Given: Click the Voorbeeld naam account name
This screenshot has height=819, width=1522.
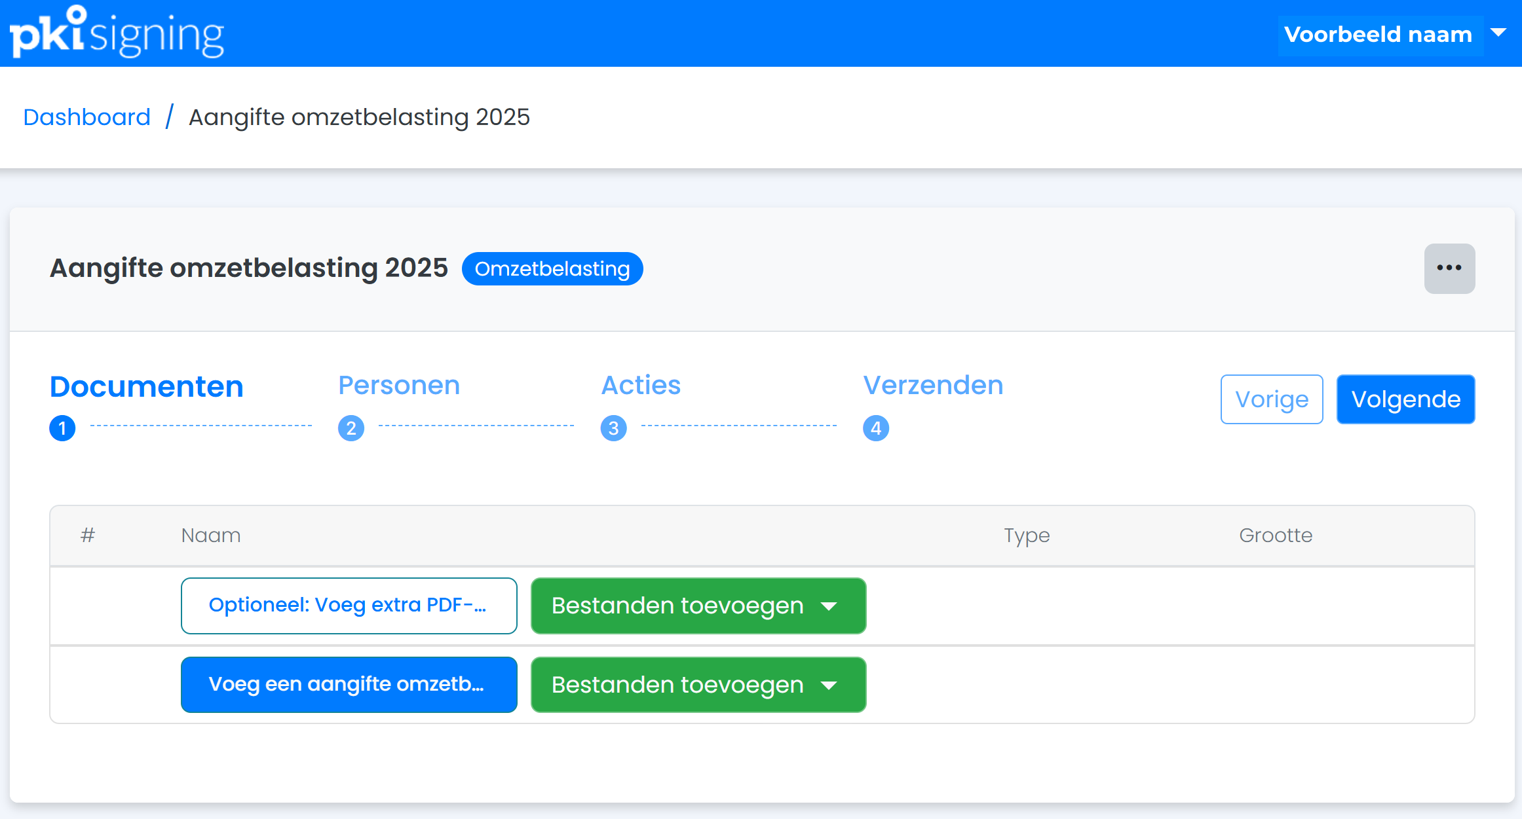Looking at the screenshot, I should pos(1379,34).
